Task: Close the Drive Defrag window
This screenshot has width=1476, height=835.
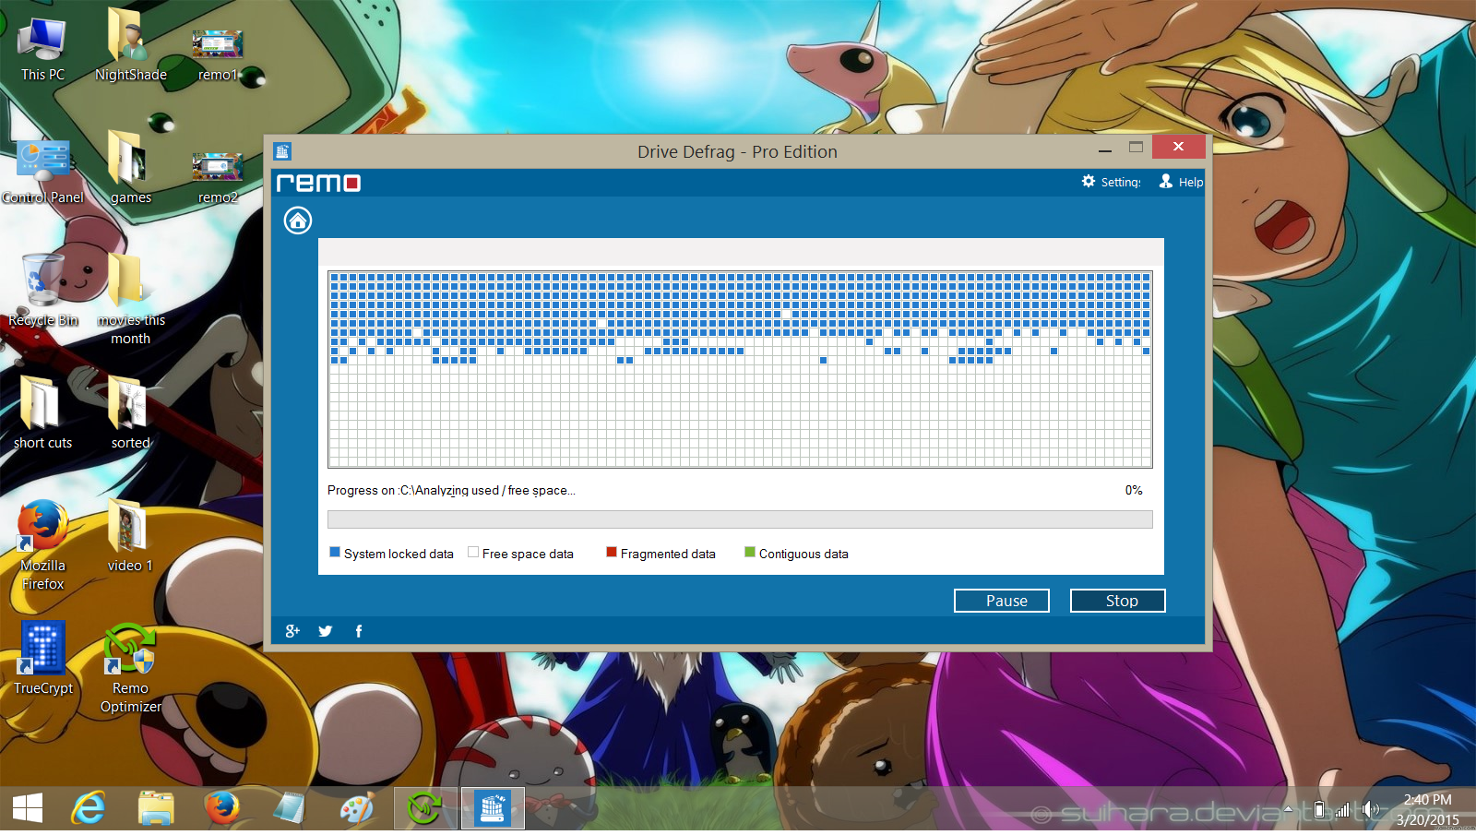Action: click(1178, 147)
